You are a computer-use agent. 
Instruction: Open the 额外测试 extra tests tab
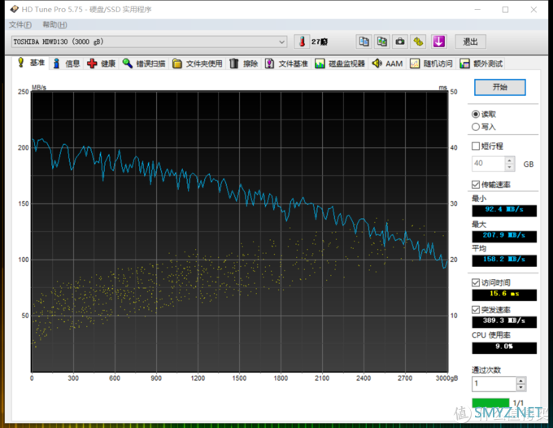point(481,63)
